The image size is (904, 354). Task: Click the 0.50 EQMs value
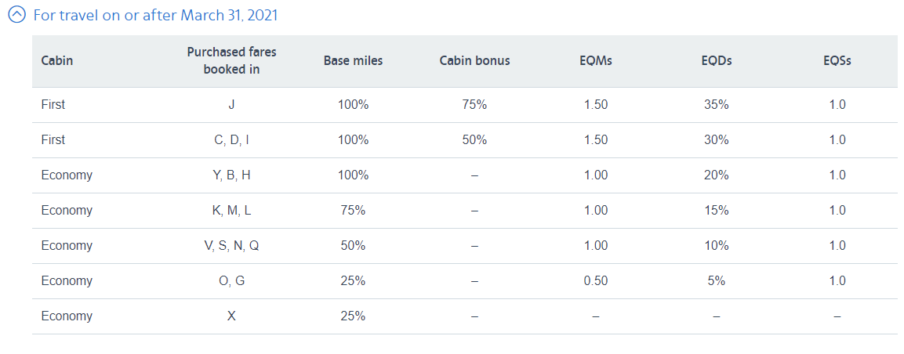coord(596,281)
